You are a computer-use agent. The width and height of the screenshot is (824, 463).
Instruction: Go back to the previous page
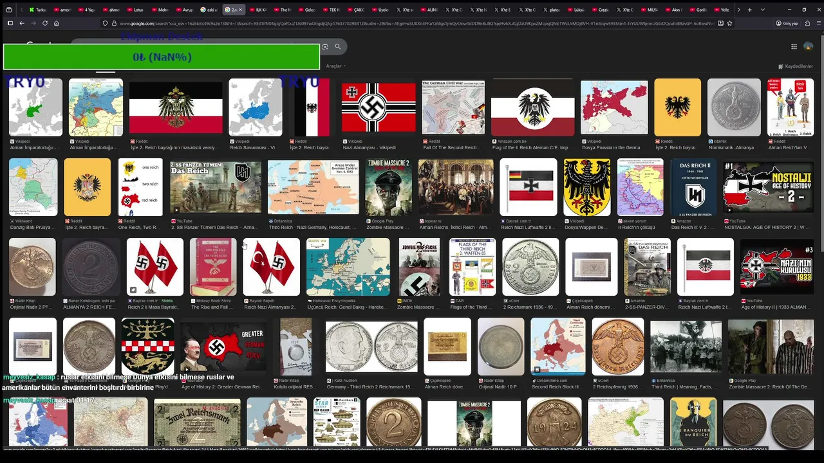point(21,23)
